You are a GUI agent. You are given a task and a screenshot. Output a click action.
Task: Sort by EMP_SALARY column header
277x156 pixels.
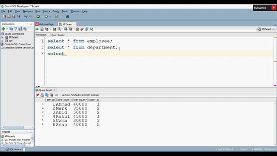pos(80,100)
